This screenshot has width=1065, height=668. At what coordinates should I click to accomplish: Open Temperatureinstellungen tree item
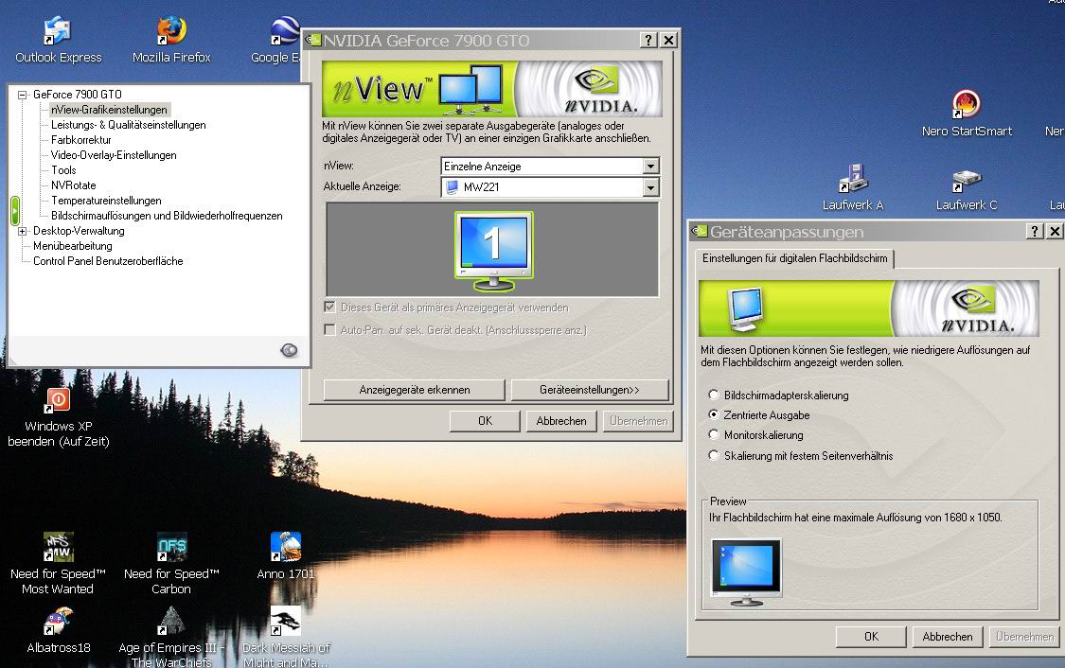point(106,201)
